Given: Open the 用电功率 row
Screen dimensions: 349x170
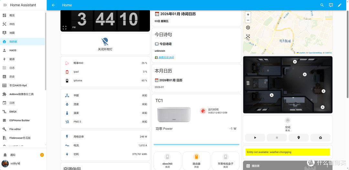Looking at the screenshot, I should click(106, 137).
